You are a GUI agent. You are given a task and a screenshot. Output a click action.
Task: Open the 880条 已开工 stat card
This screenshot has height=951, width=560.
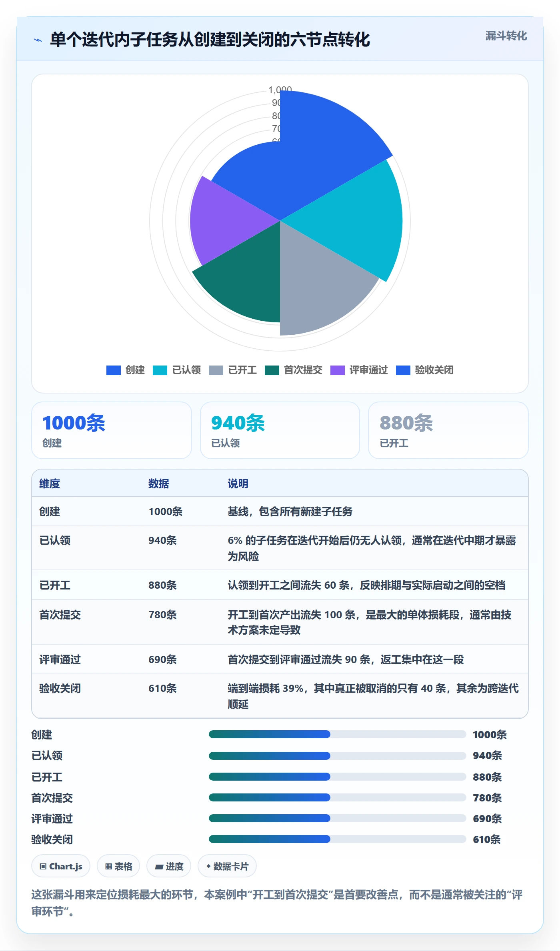tap(448, 430)
